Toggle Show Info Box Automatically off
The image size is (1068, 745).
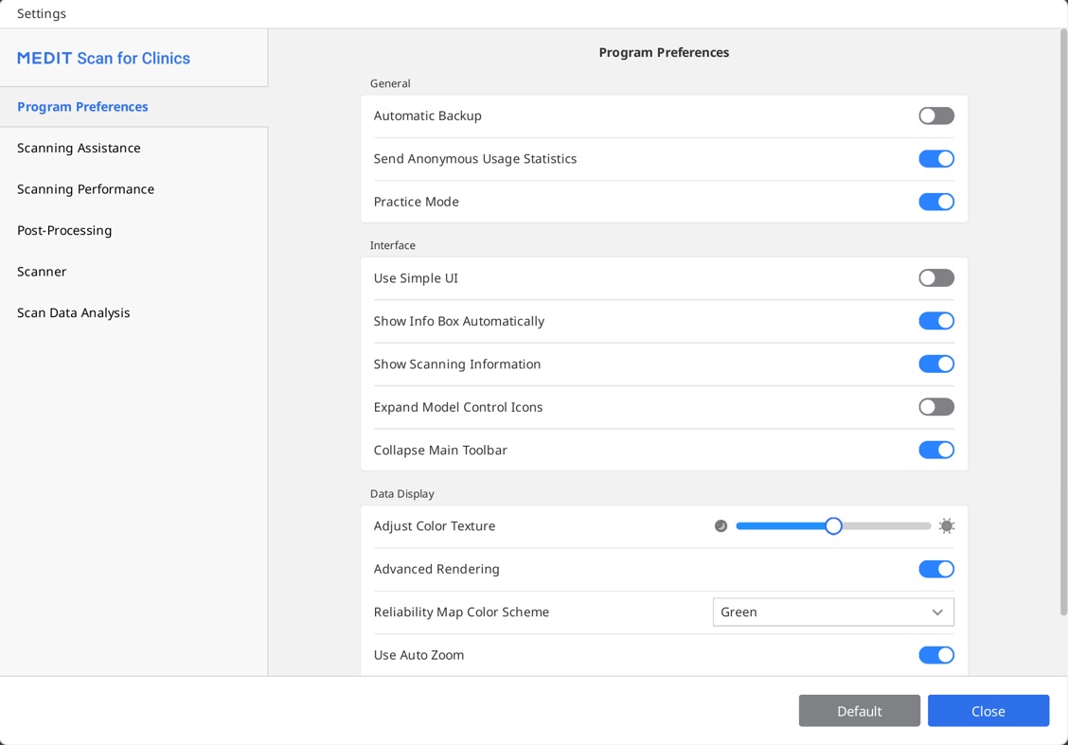point(935,321)
